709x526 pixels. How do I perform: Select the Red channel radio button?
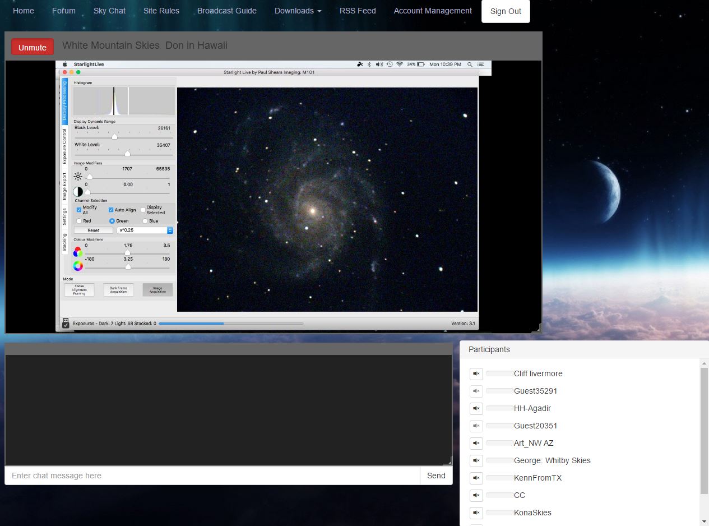tap(79, 221)
